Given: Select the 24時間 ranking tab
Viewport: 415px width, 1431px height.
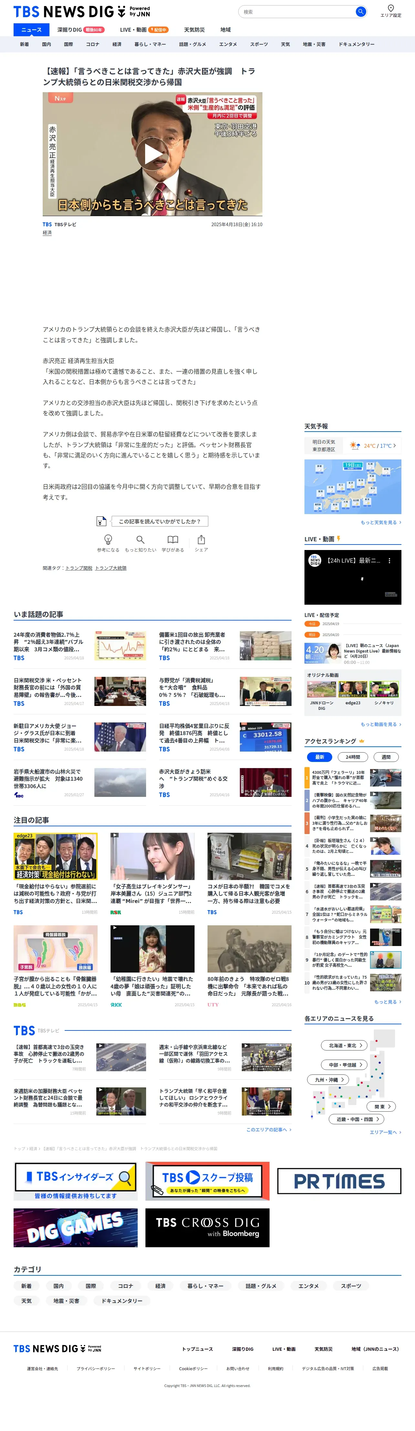Looking at the screenshot, I should (353, 757).
